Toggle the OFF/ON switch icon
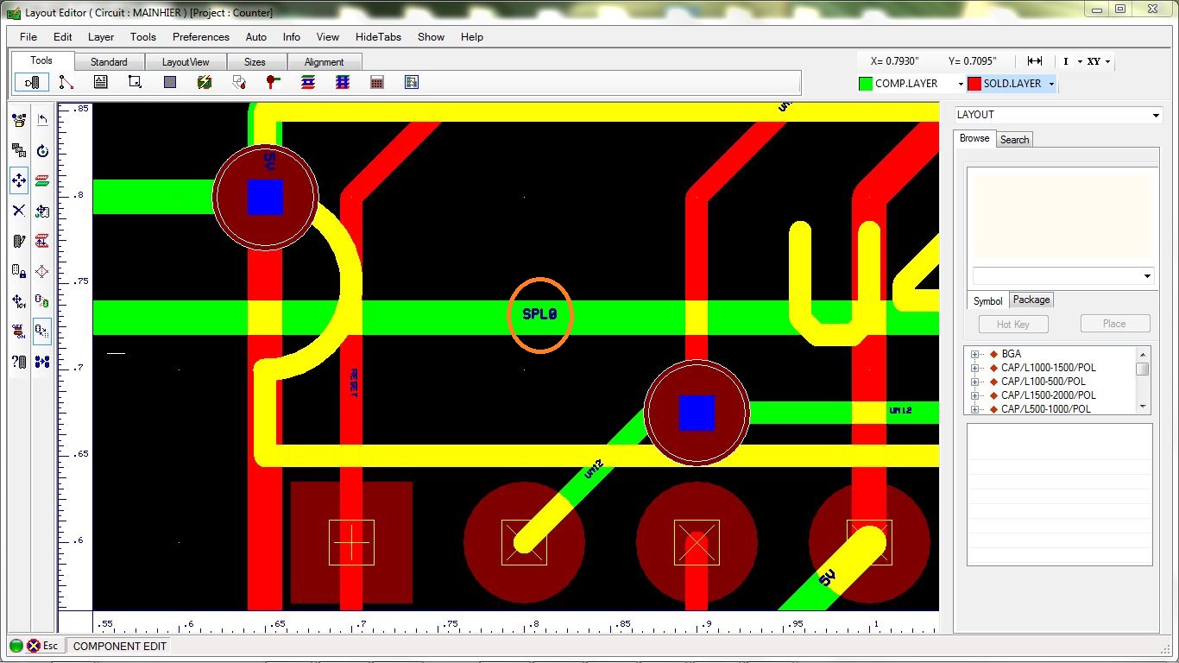This screenshot has height=663, width=1179. [19, 331]
